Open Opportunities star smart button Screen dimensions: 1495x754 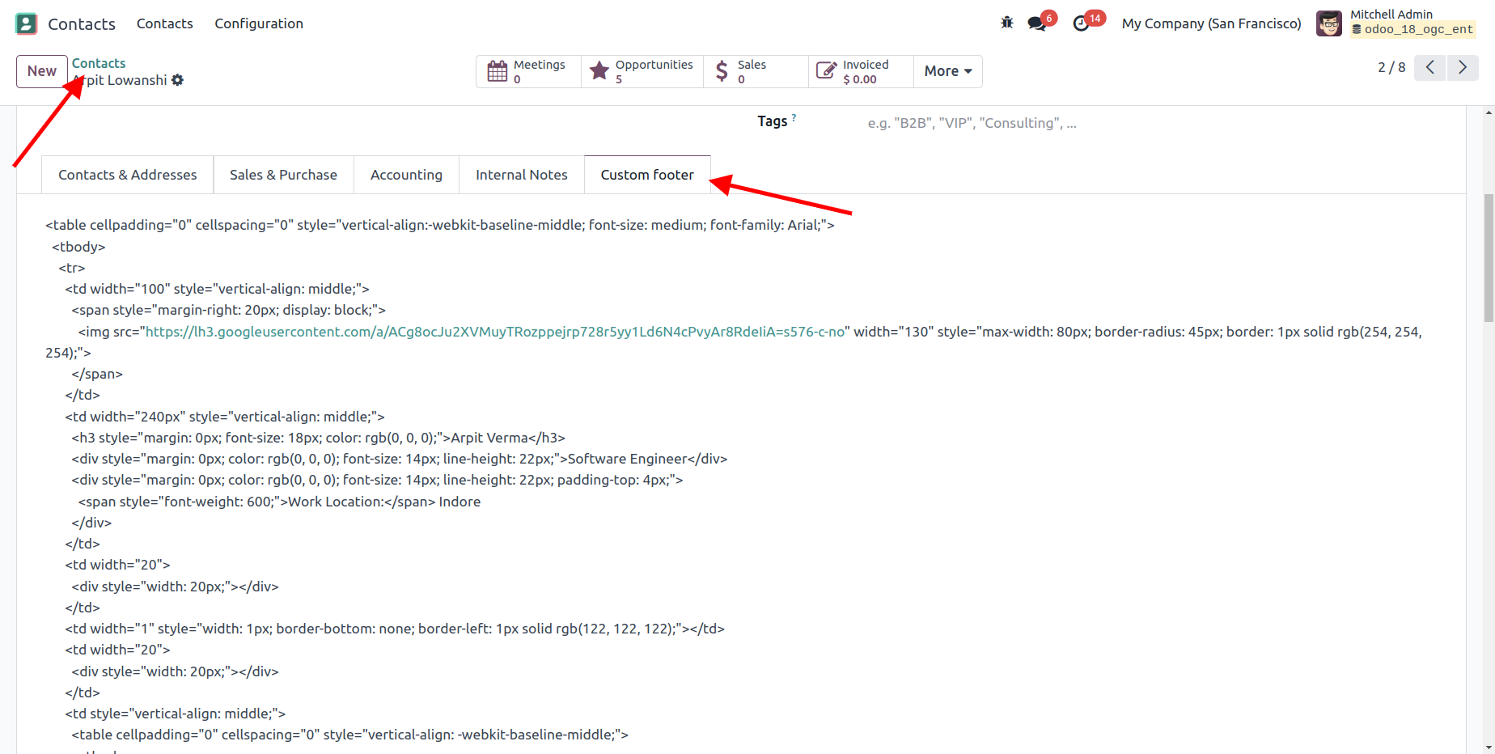pos(642,72)
